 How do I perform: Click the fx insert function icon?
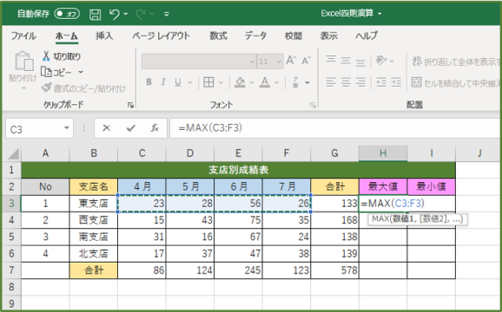(155, 128)
